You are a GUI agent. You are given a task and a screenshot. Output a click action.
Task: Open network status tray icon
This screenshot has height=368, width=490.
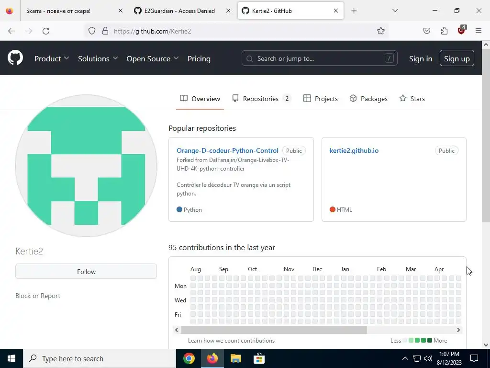[417, 358]
